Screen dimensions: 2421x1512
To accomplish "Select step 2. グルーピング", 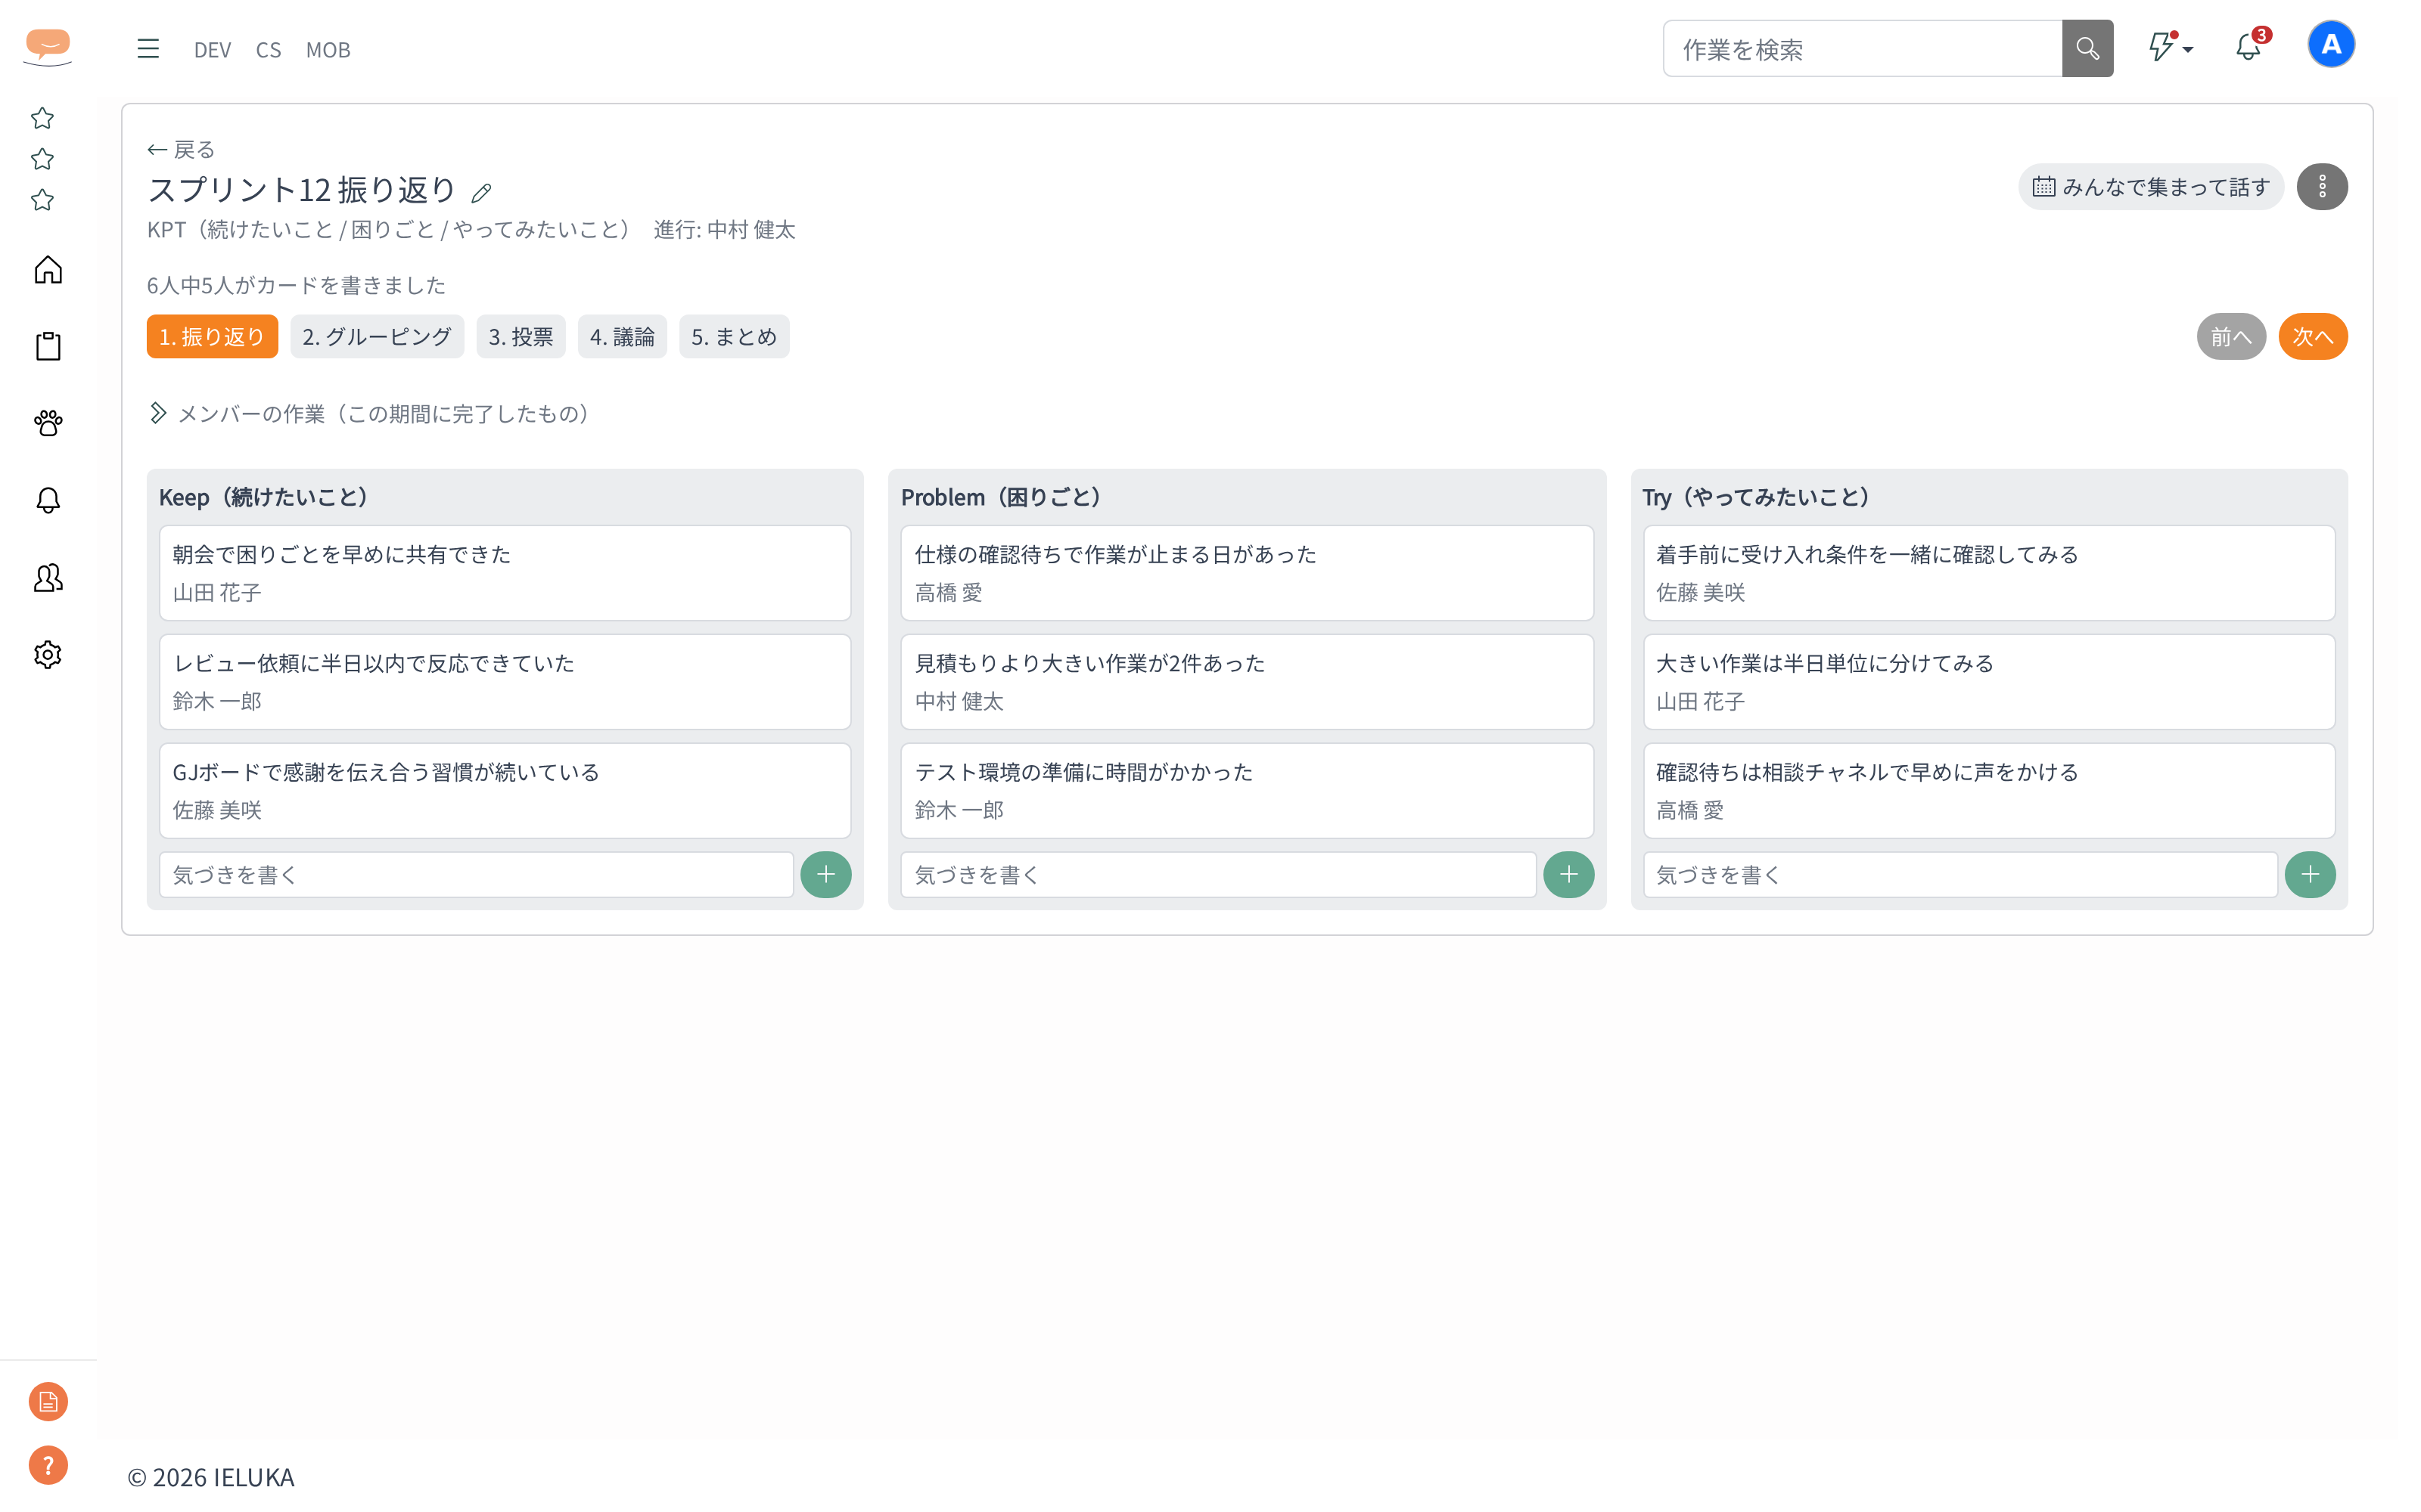I will point(378,337).
